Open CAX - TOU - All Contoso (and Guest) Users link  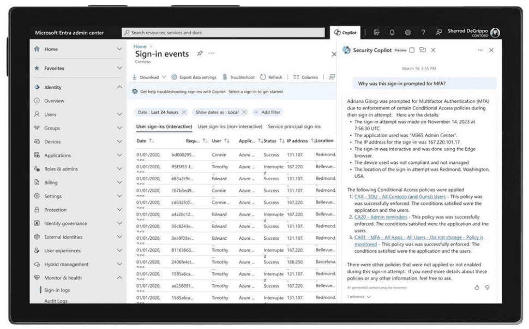pos(400,197)
